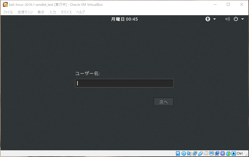Viewport: 249px width, 157px height.
Task: Click the shared folders icon in status bar
Action: (x=206, y=153)
